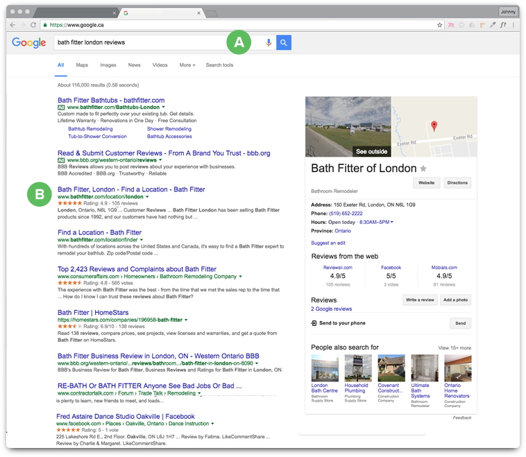Click the Directions button
Screen dimensions: 526x457
click(457, 183)
